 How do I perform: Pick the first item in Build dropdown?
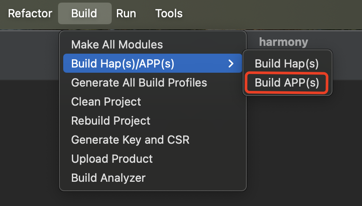[117, 45]
